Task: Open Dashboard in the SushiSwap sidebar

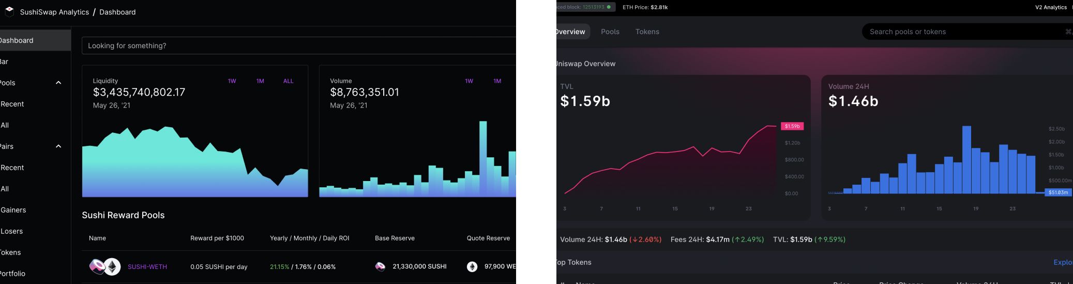Action: pyautogui.click(x=35, y=40)
